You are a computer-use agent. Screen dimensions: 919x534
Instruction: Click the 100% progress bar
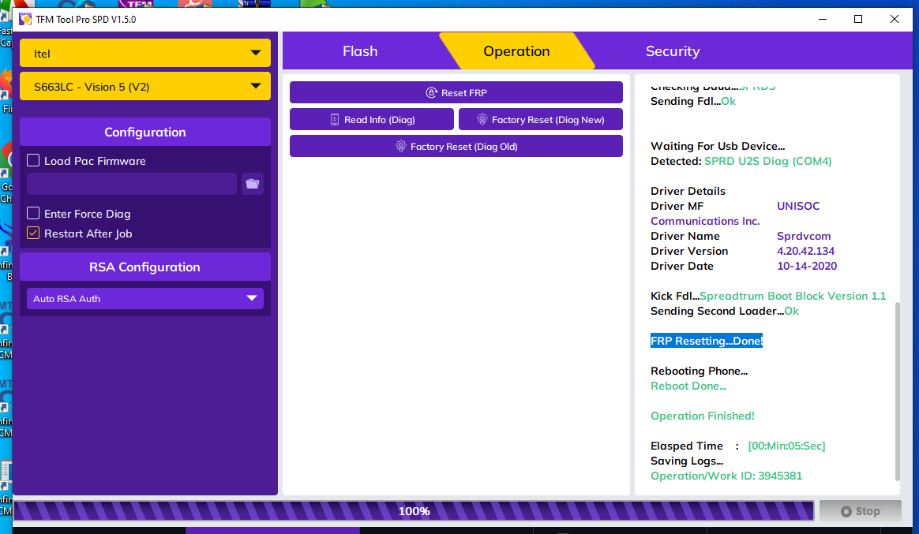coord(414,511)
